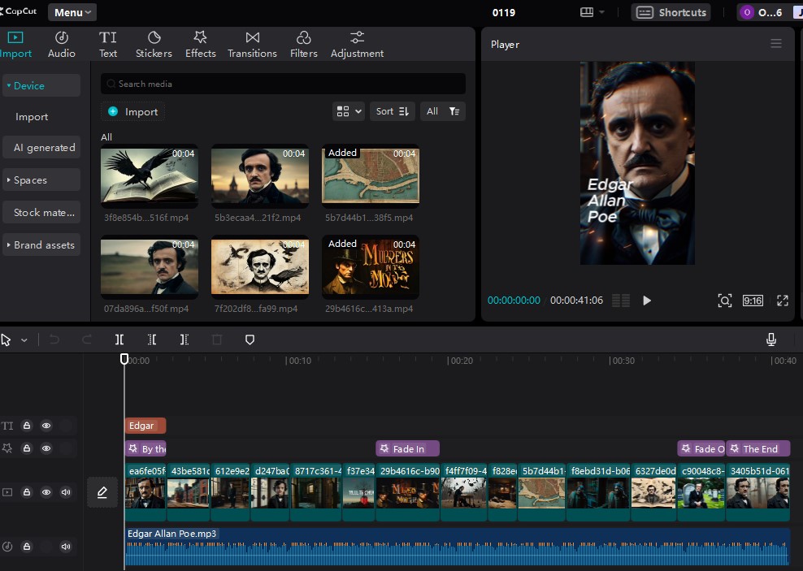Open the Menu dropdown
This screenshot has width=803, height=571.
pyautogui.click(x=72, y=12)
